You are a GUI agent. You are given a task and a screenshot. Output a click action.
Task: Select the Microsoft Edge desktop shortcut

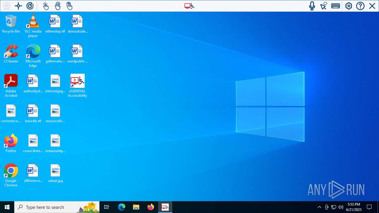click(33, 56)
